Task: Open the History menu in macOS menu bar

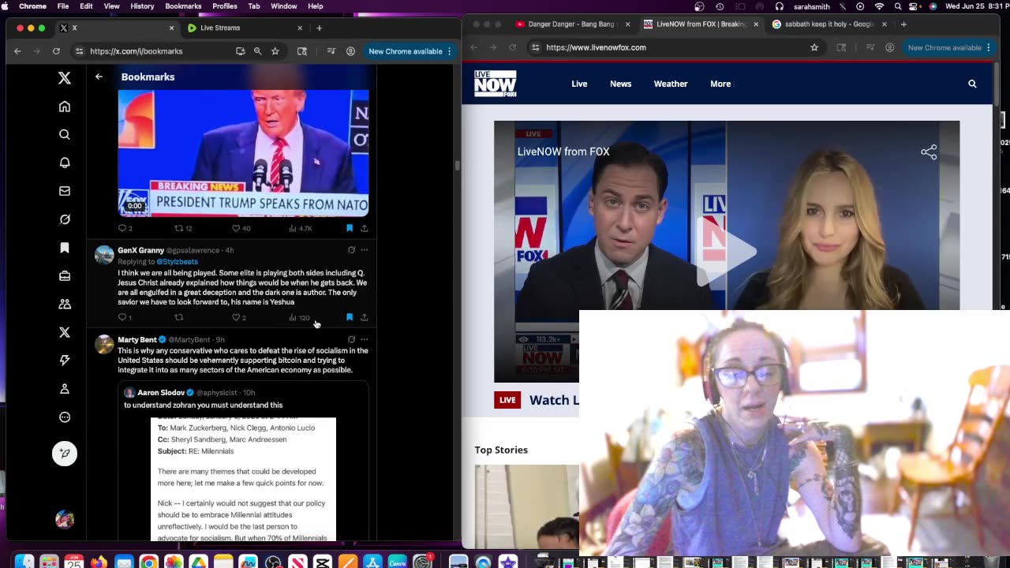Action: click(142, 6)
